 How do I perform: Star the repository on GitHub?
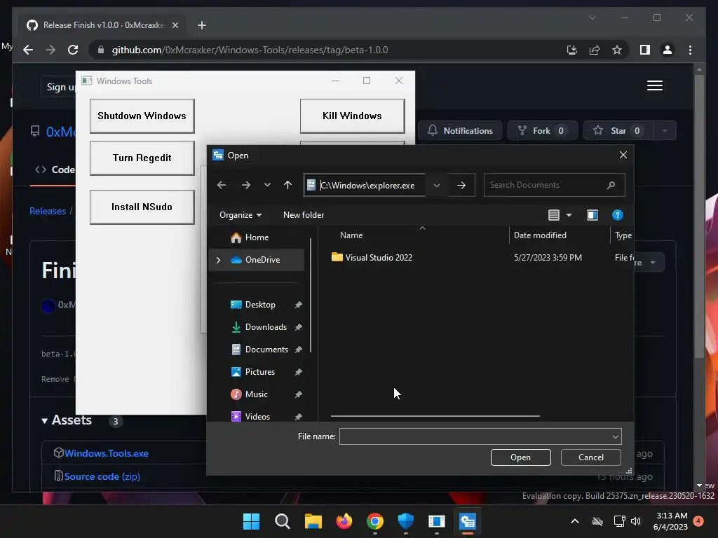(618, 131)
